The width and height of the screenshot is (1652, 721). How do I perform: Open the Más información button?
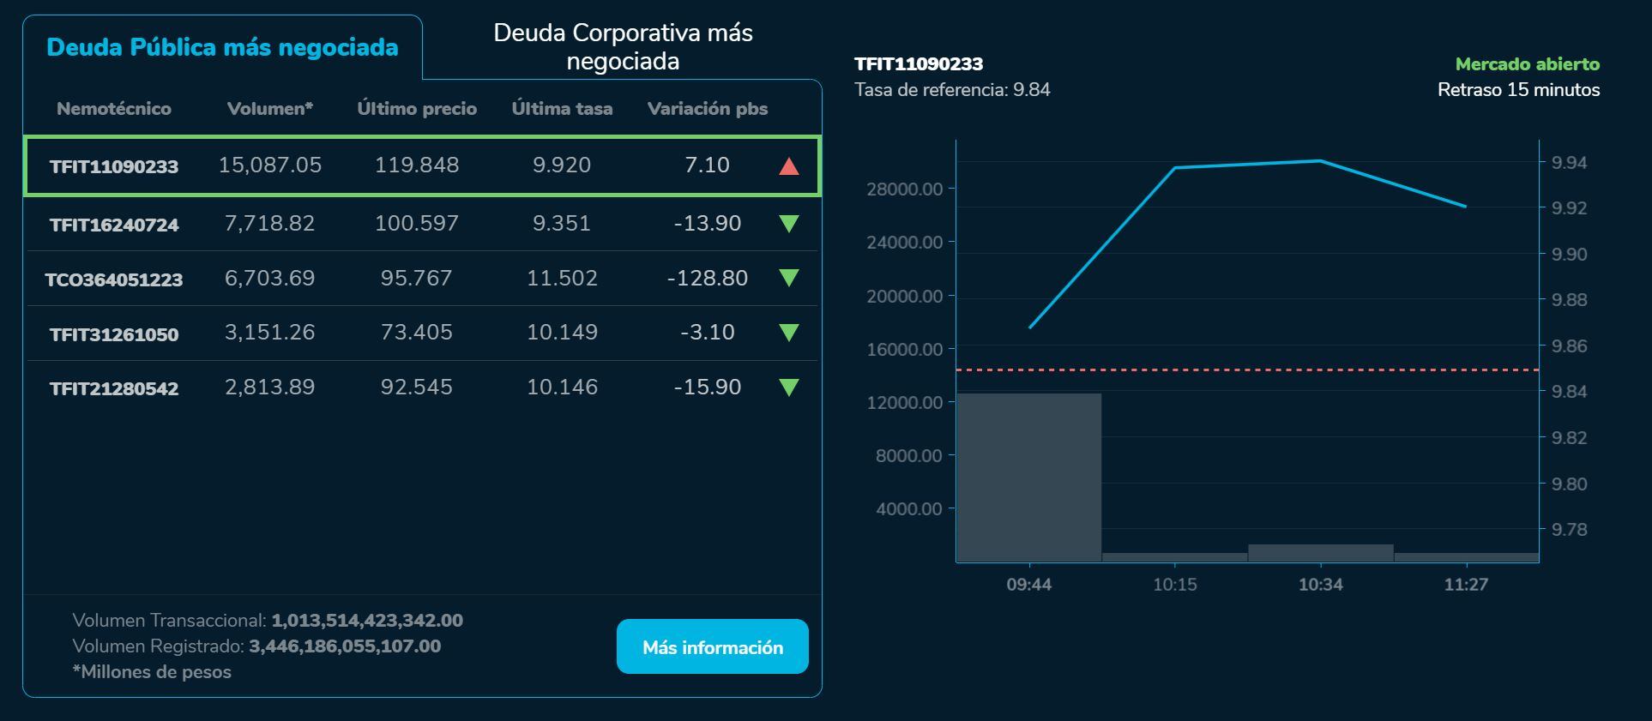[x=712, y=647]
